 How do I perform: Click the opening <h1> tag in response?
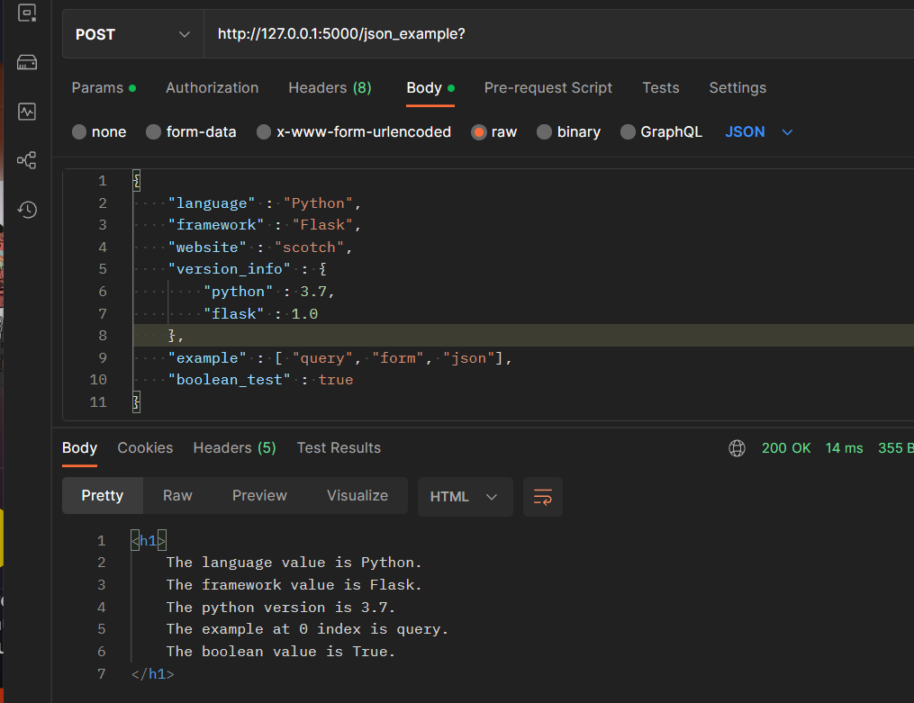coord(149,541)
